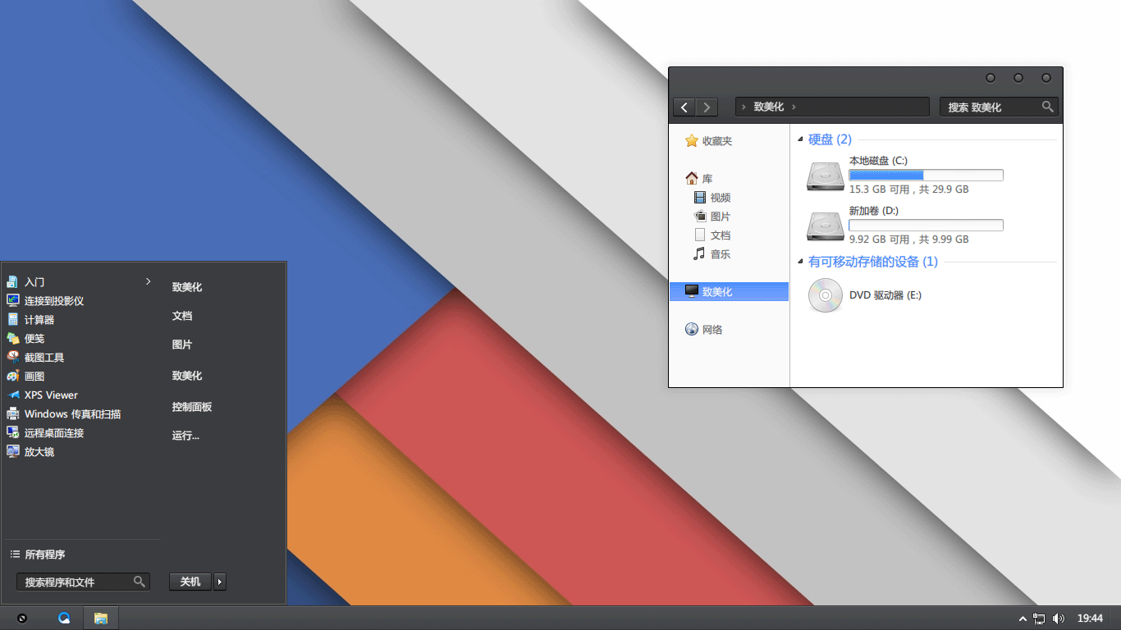1121x630 pixels.
Task: Click the 致美化 address bar segment
Action: (769, 107)
